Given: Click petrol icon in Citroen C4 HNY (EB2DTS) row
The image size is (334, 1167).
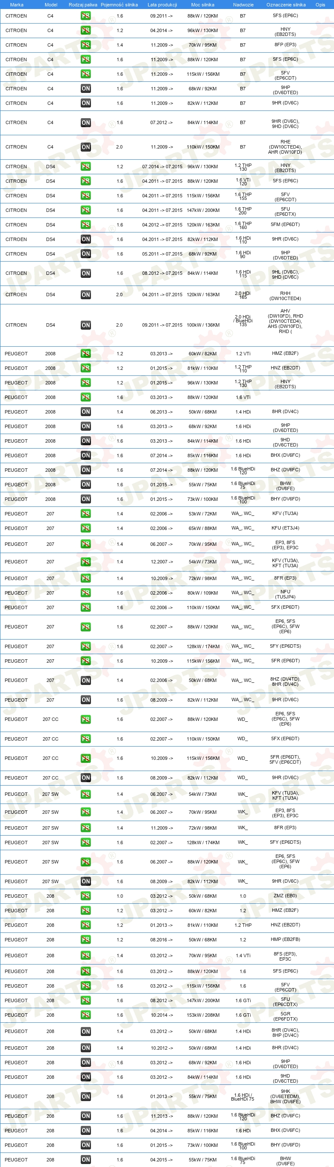Looking at the screenshot, I should [85, 30].
